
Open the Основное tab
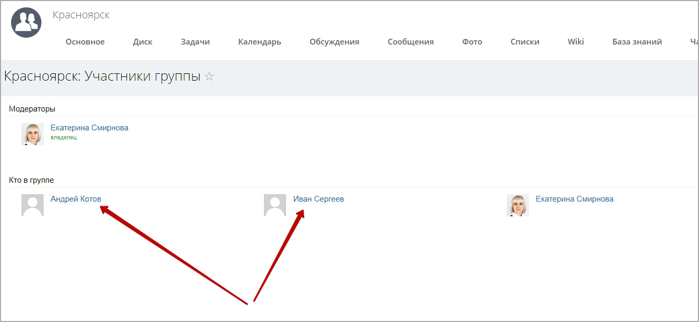click(x=85, y=42)
